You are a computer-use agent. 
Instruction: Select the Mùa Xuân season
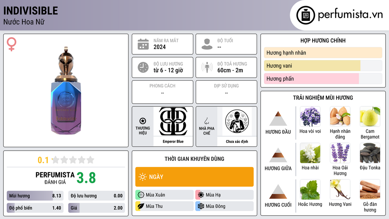(x=164, y=195)
